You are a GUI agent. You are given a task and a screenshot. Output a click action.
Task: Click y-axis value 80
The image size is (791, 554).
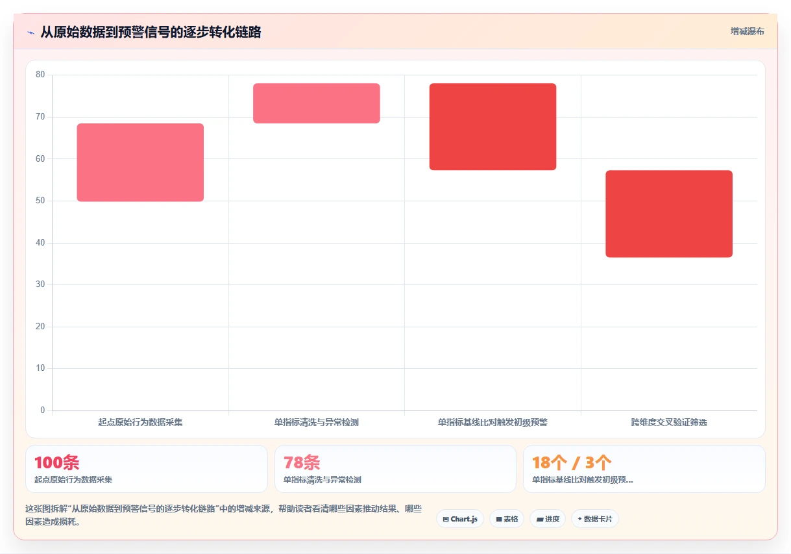pyautogui.click(x=40, y=75)
